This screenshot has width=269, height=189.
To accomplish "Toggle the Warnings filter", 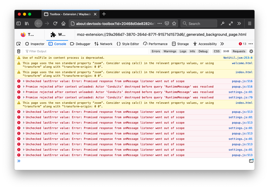I will (x=170, y=51).
